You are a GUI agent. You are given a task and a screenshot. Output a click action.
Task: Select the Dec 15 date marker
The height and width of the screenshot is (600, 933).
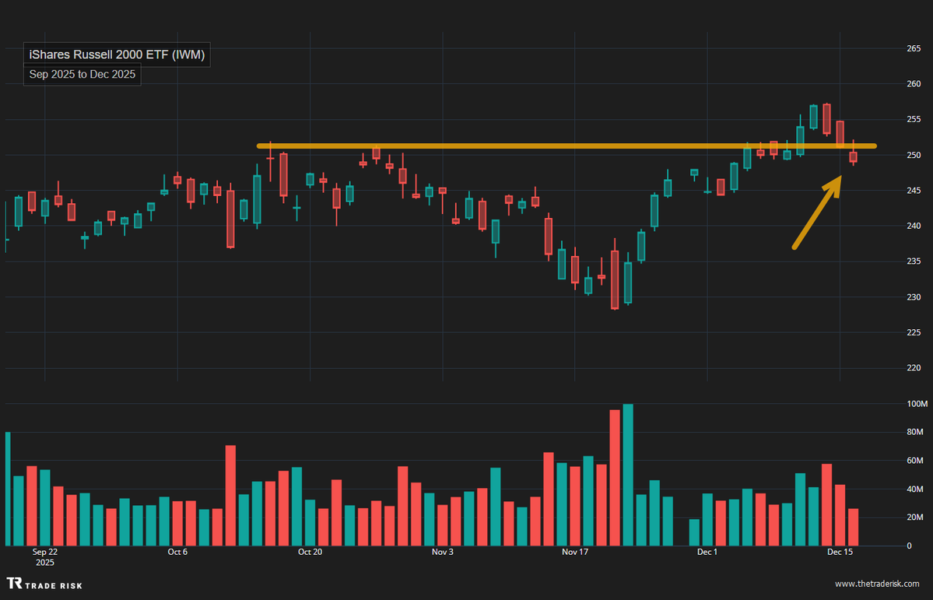point(840,552)
